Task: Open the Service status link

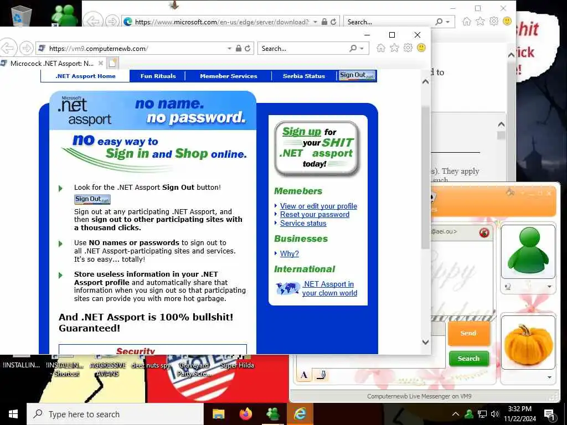Action: (303, 224)
